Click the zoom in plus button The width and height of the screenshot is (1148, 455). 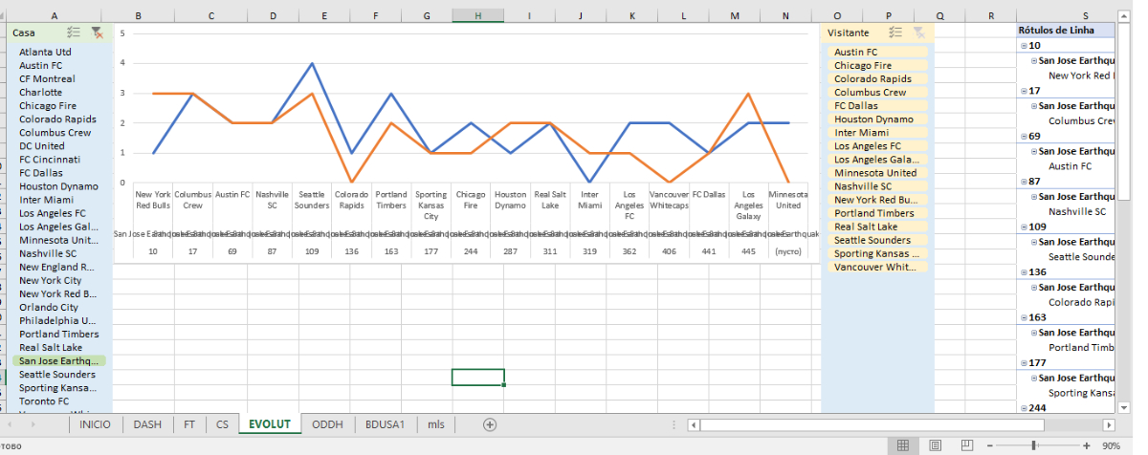(1087, 445)
